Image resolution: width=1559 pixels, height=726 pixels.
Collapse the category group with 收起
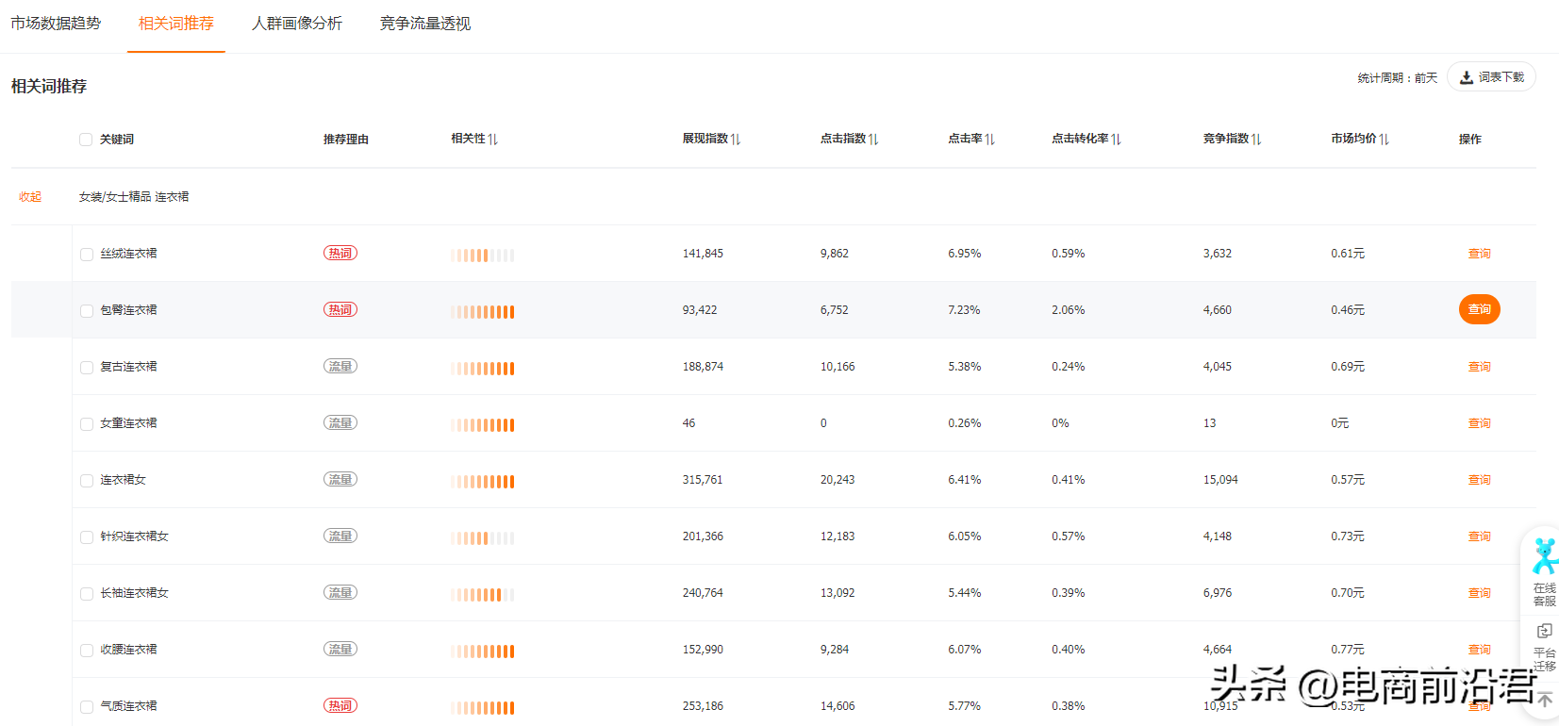pos(30,197)
